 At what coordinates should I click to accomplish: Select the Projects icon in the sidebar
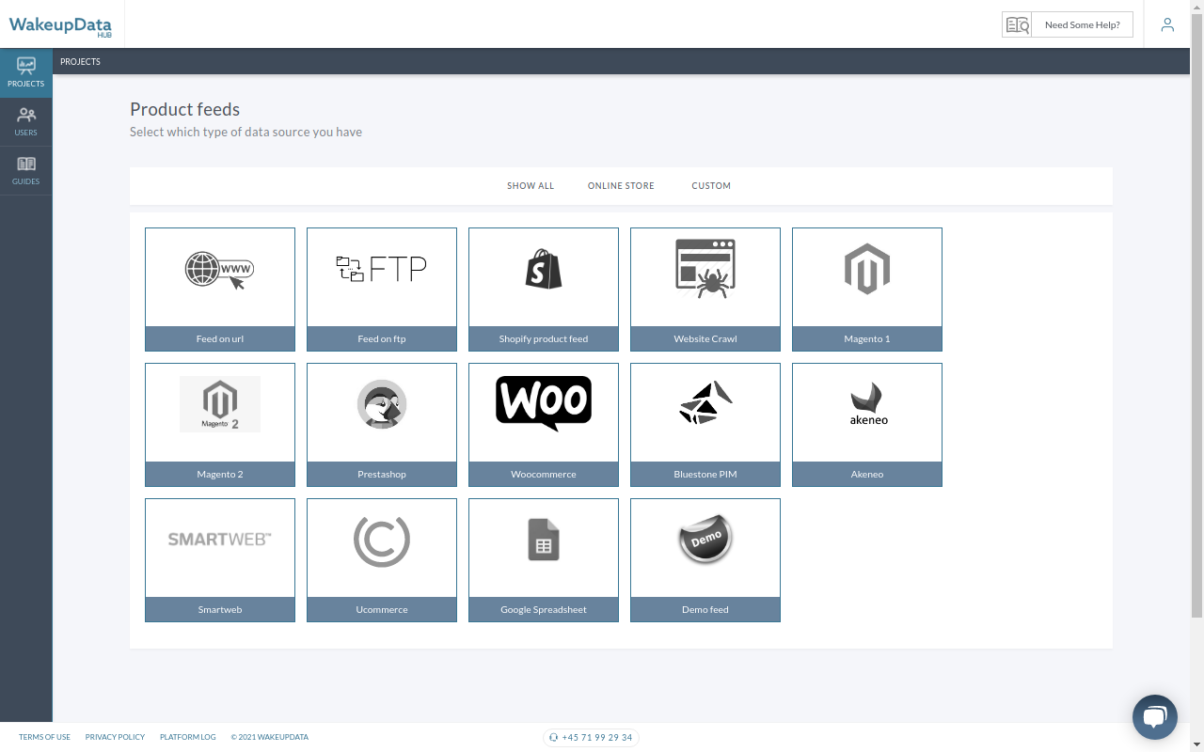click(25, 71)
